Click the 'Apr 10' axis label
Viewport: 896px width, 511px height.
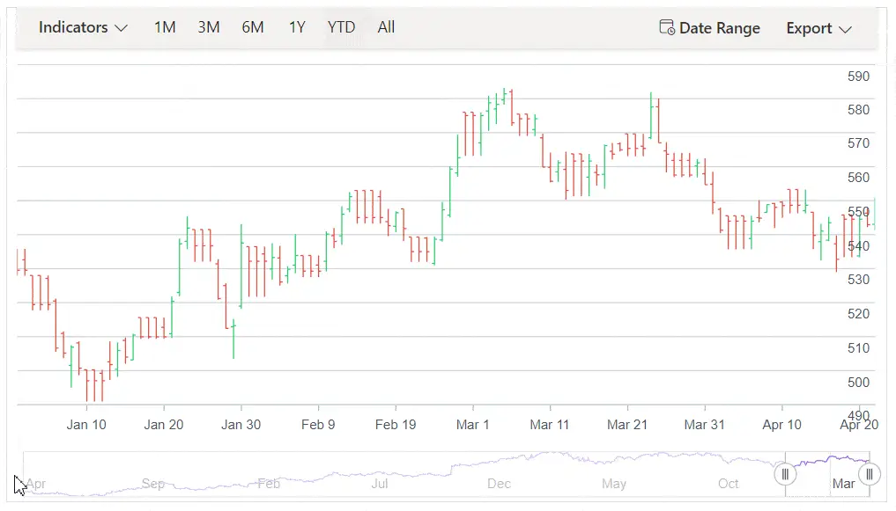(x=781, y=425)
